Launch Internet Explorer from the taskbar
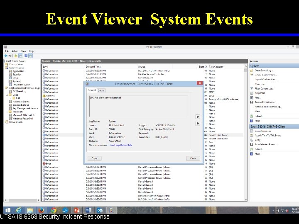This screenshot has height=224, width=299. [19, 210]
